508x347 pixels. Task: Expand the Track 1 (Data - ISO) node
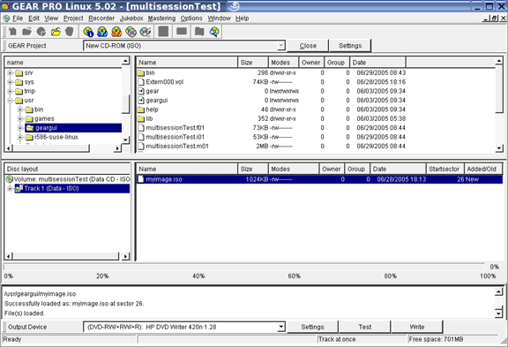[10, 188]
